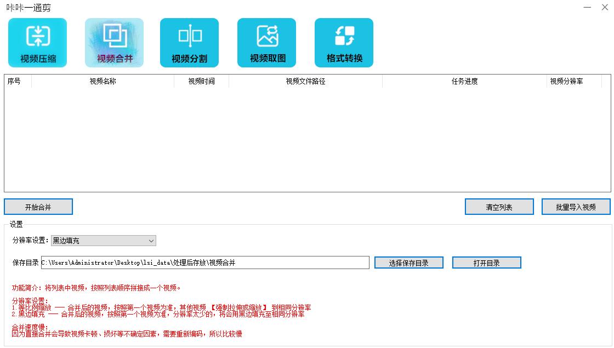614x348 pixels.
Task: Open the 格式转换 (format convert) tool
Action: [344, 42]
